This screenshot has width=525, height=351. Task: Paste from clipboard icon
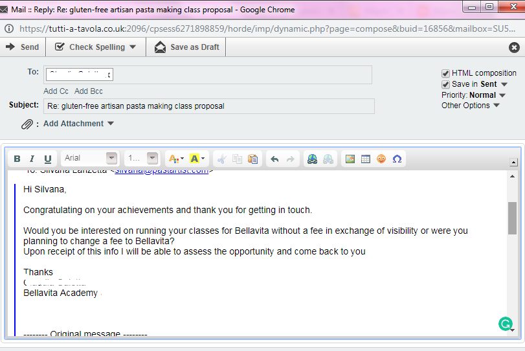(x=253, y=159)
